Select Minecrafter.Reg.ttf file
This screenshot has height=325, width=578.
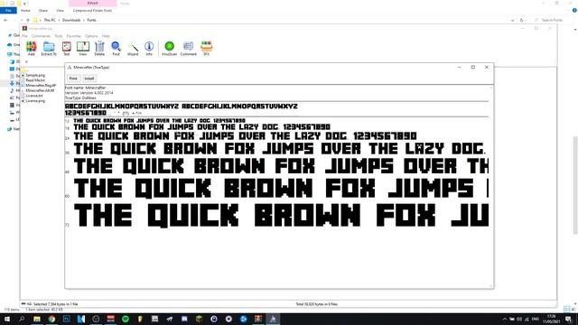[41, 85]
